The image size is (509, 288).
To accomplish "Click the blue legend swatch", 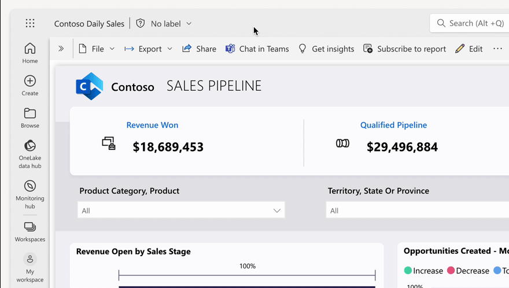I will (x=497, y=270).
